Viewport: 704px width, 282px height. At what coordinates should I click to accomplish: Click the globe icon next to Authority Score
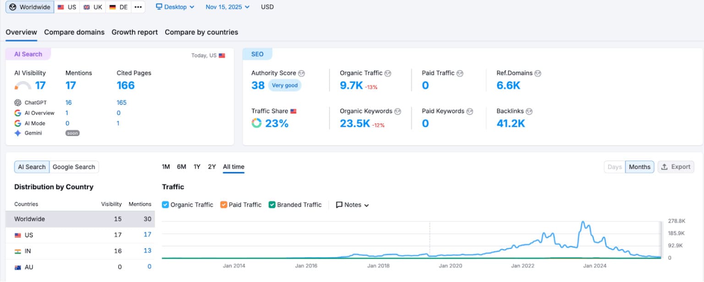coord(301,73)
